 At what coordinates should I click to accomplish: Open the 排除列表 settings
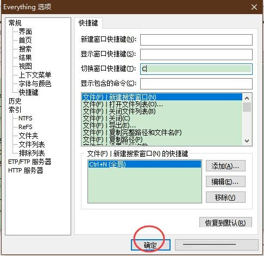pos(32,153)
